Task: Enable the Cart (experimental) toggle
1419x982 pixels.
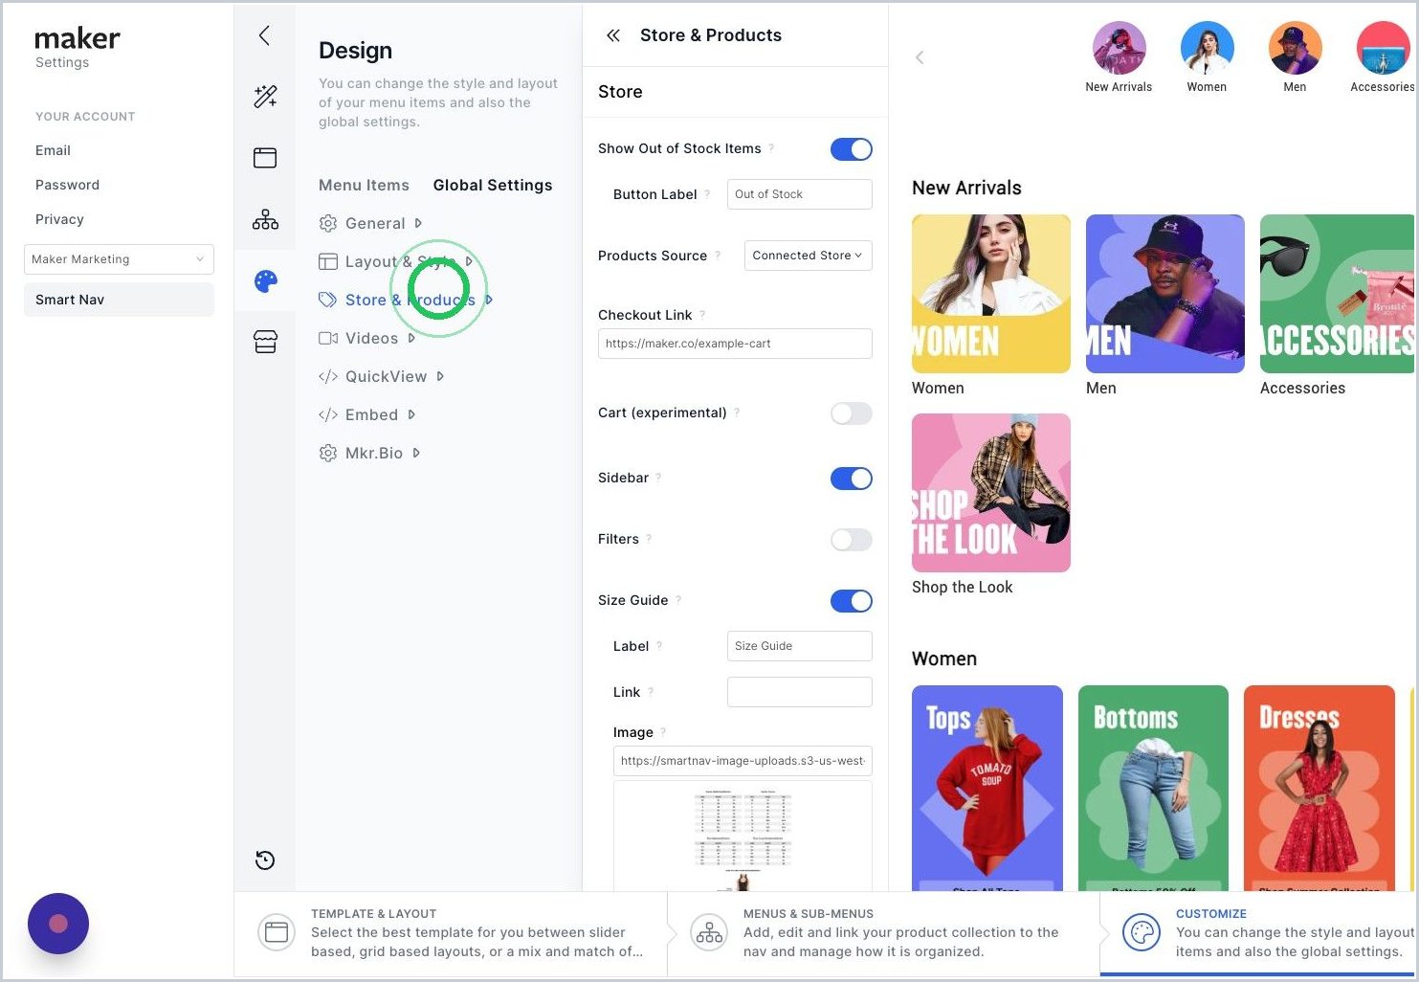Action: click(x=852, y=413)
